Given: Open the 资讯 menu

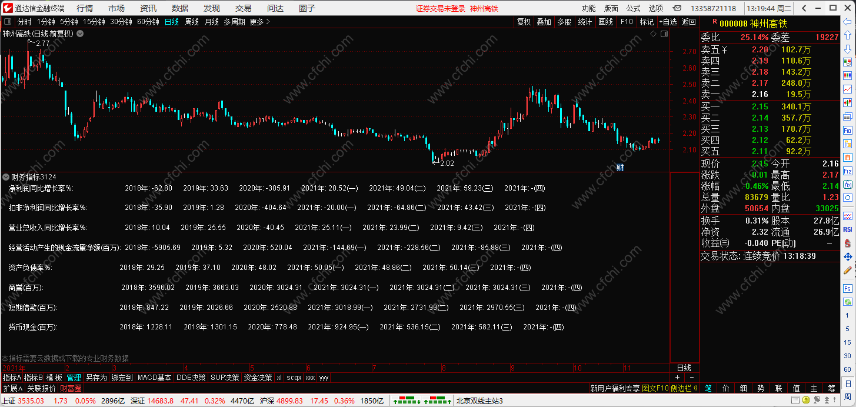Looking at the screenshot, I should [x=148, y=8].
